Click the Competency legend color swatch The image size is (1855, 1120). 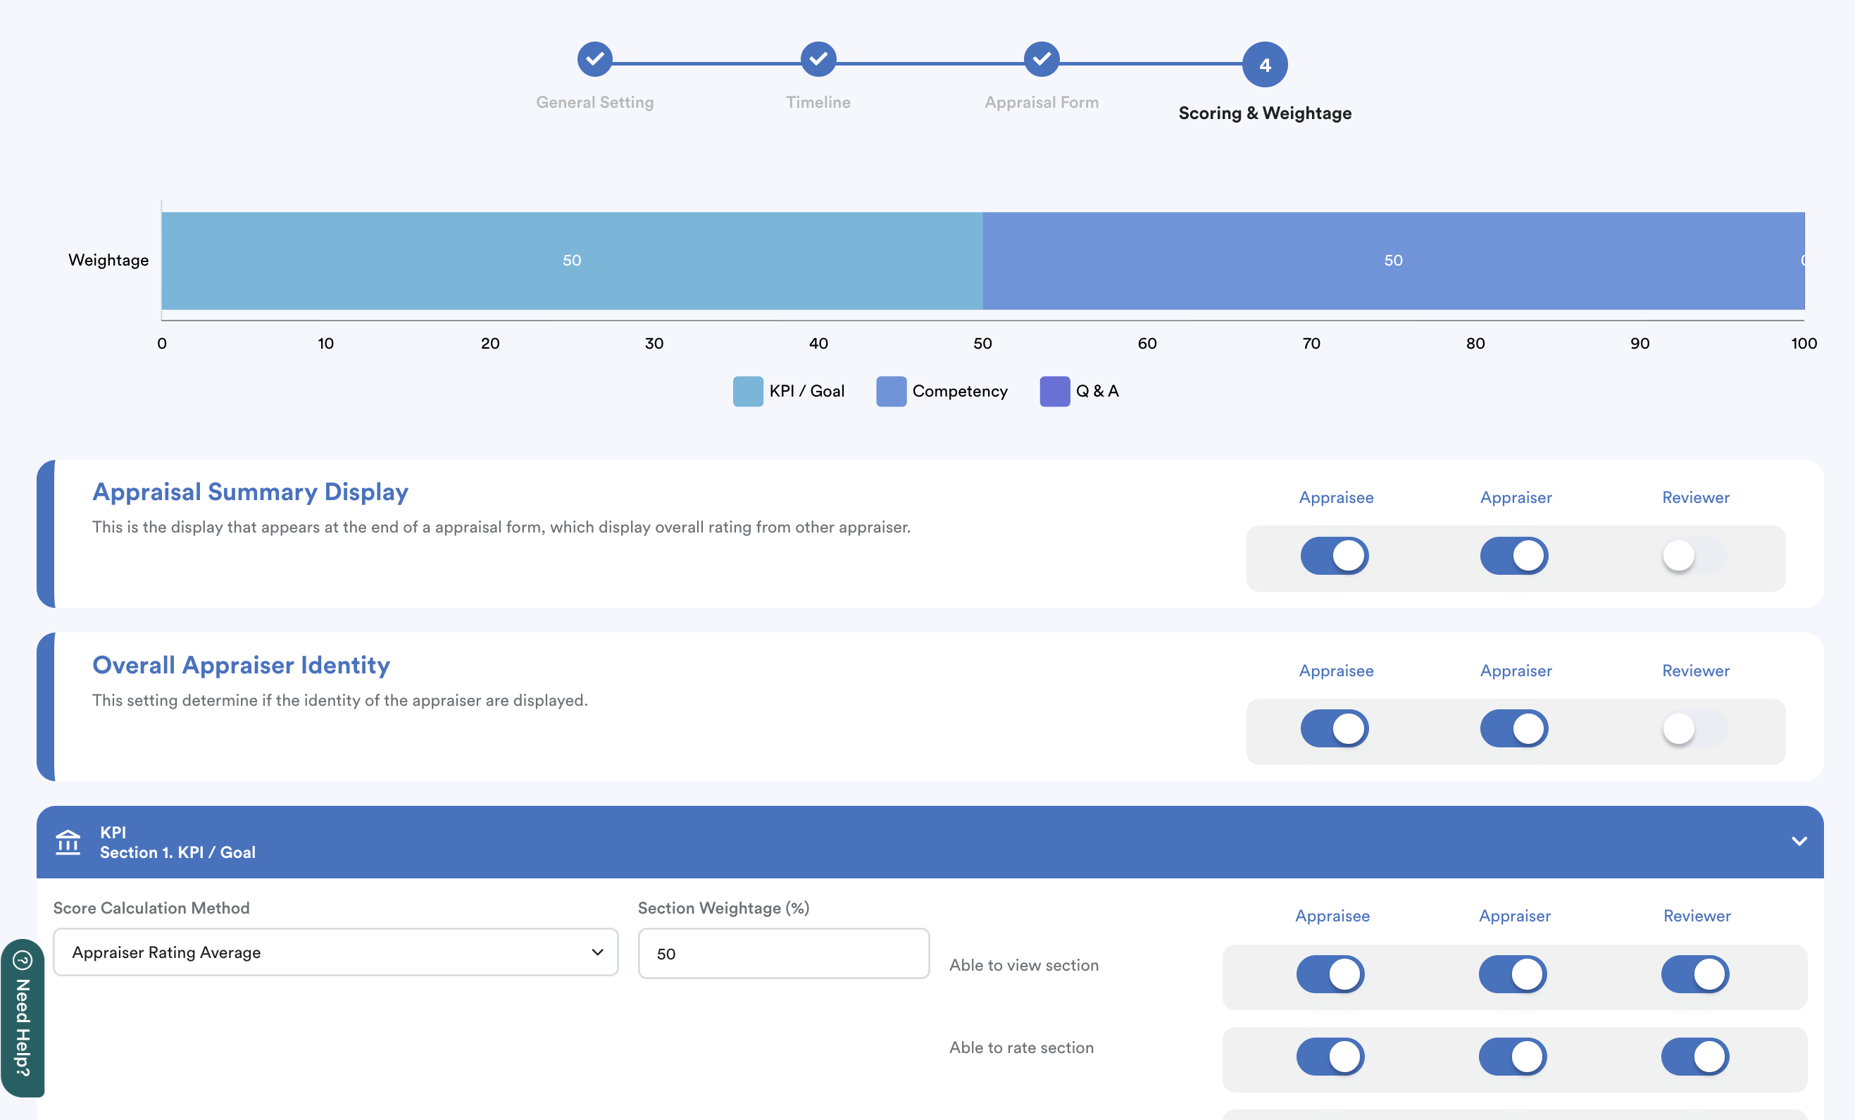tap(891, 391)
